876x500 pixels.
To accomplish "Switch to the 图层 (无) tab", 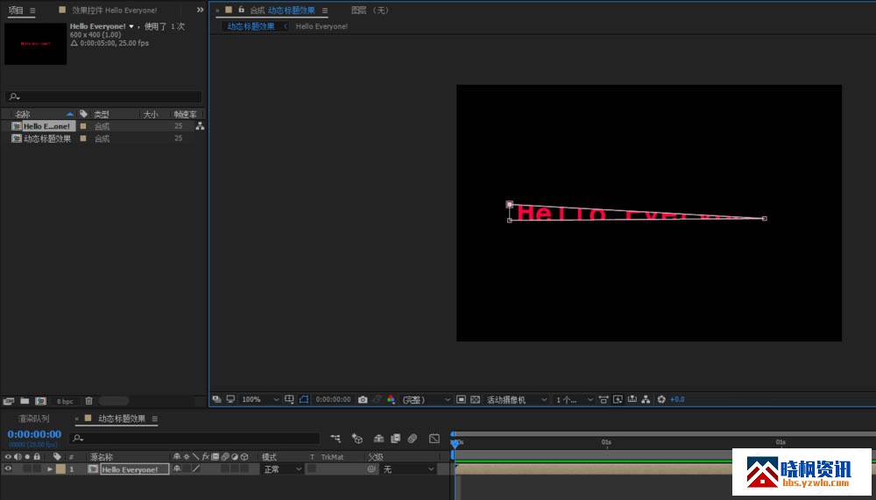I will pyautogui.click(x=370, y=10).
